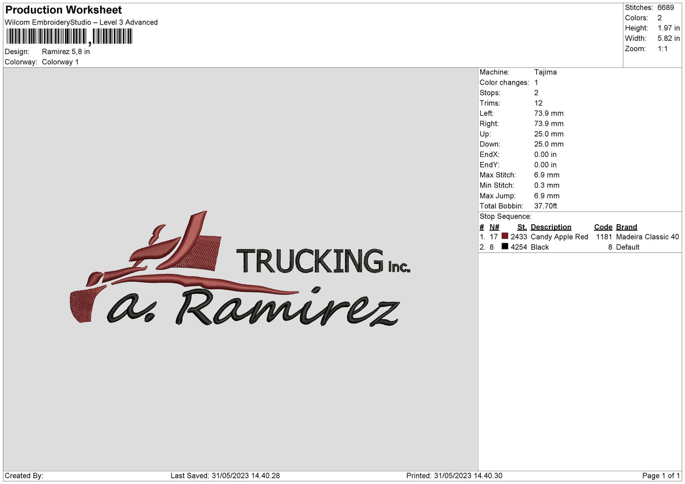Click the thread code 1181
This screenshot has height=484, width=685.
pos(604,237)
